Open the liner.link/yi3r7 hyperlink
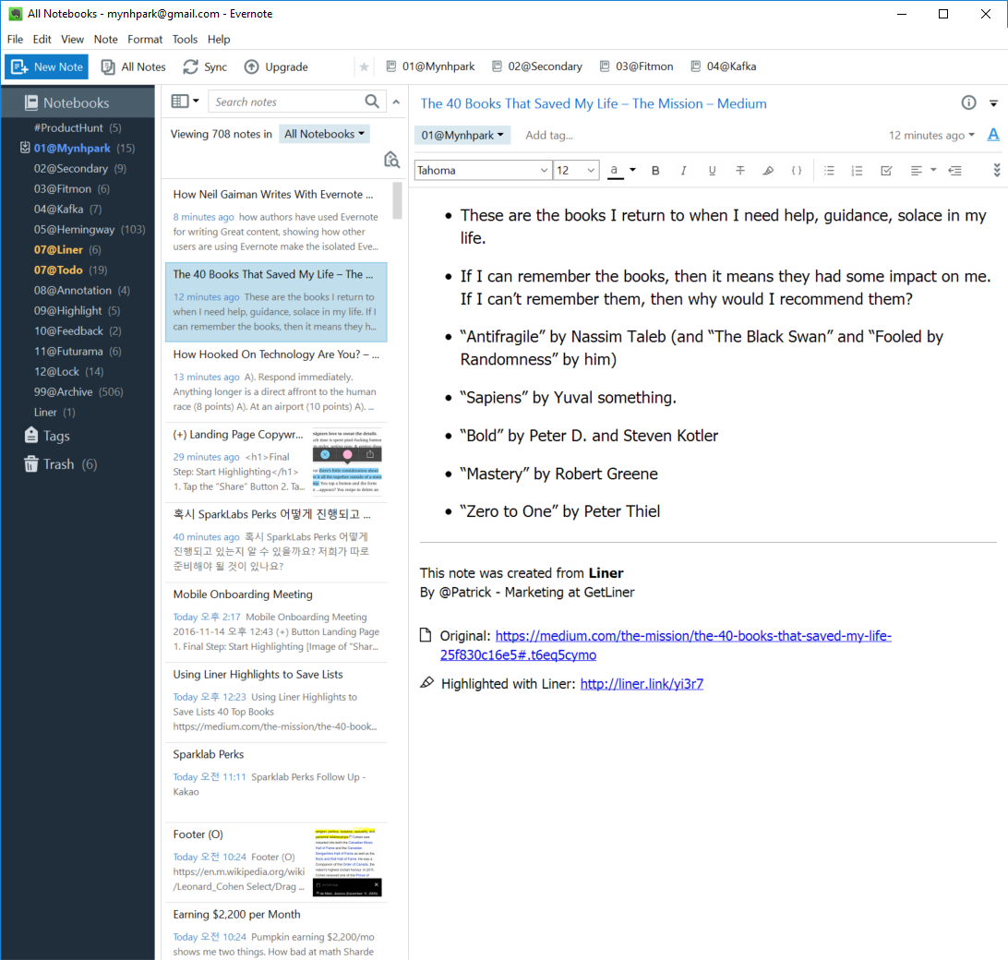 642,684
